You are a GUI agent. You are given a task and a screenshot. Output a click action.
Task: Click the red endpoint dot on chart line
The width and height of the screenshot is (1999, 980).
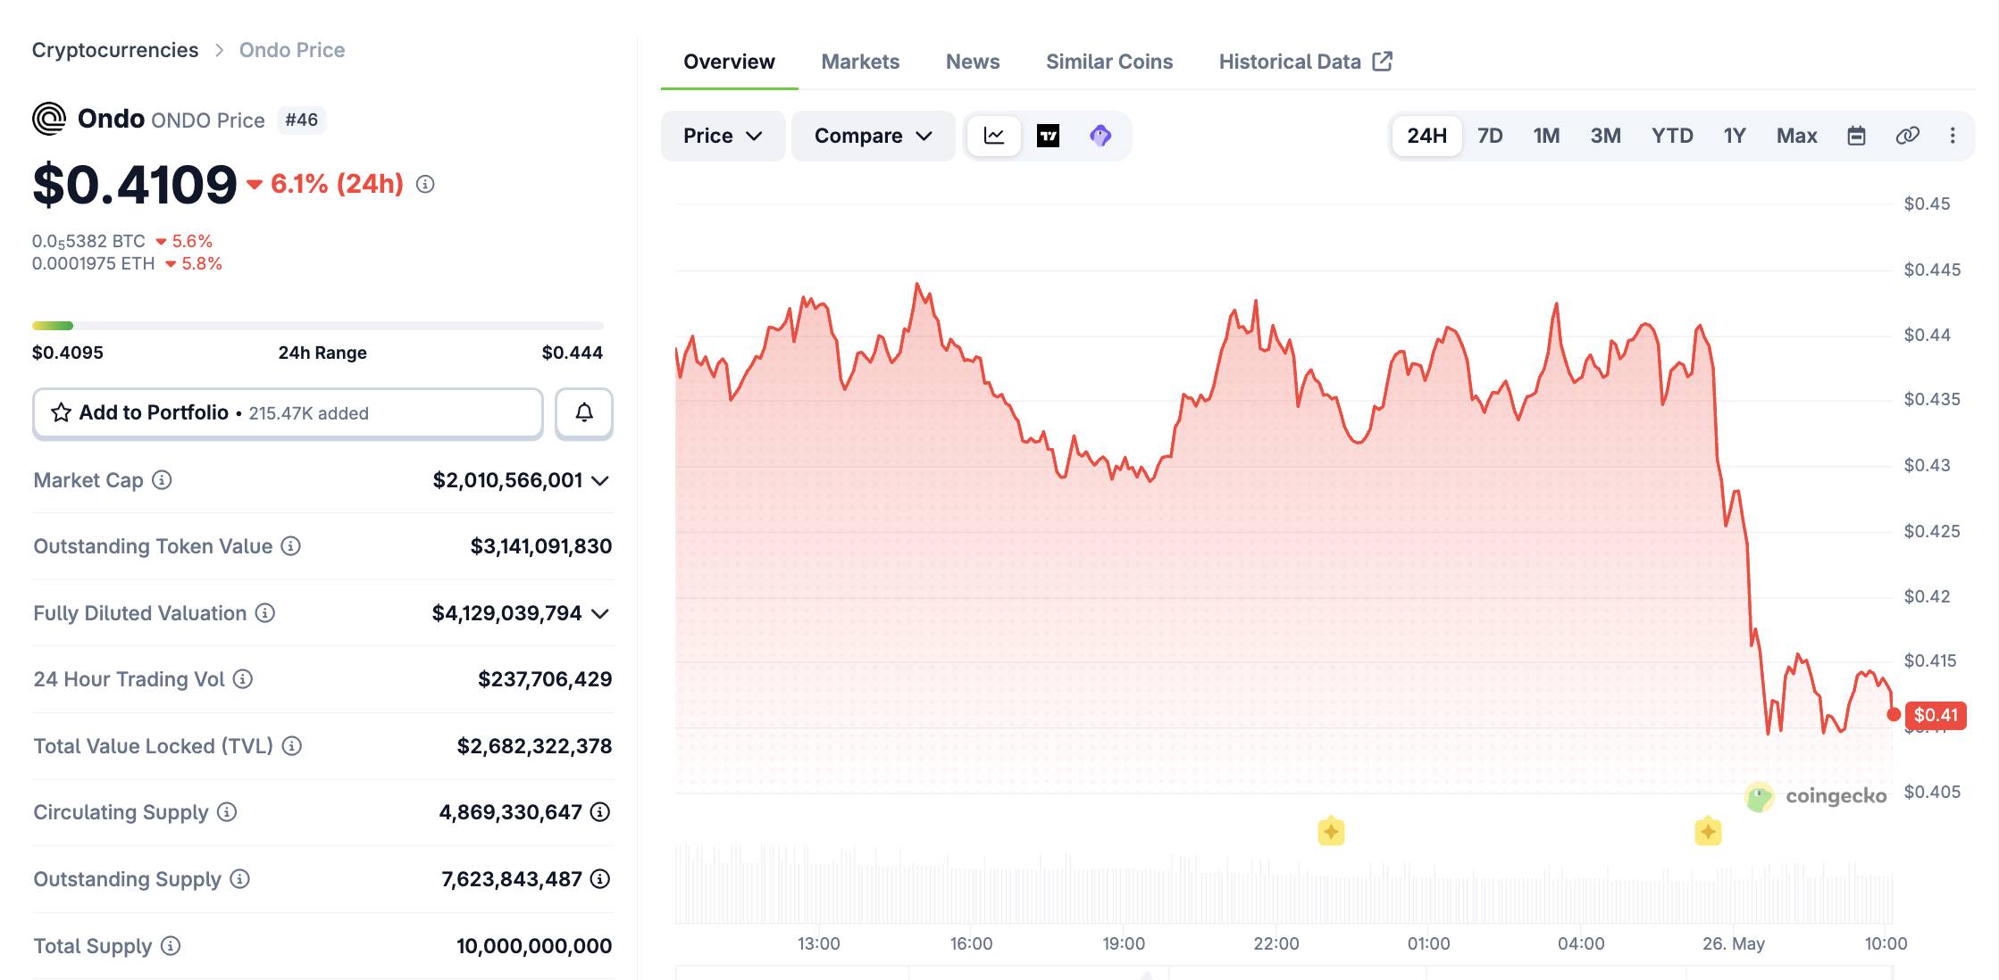pyautogui.click(x=1894, y=715)
